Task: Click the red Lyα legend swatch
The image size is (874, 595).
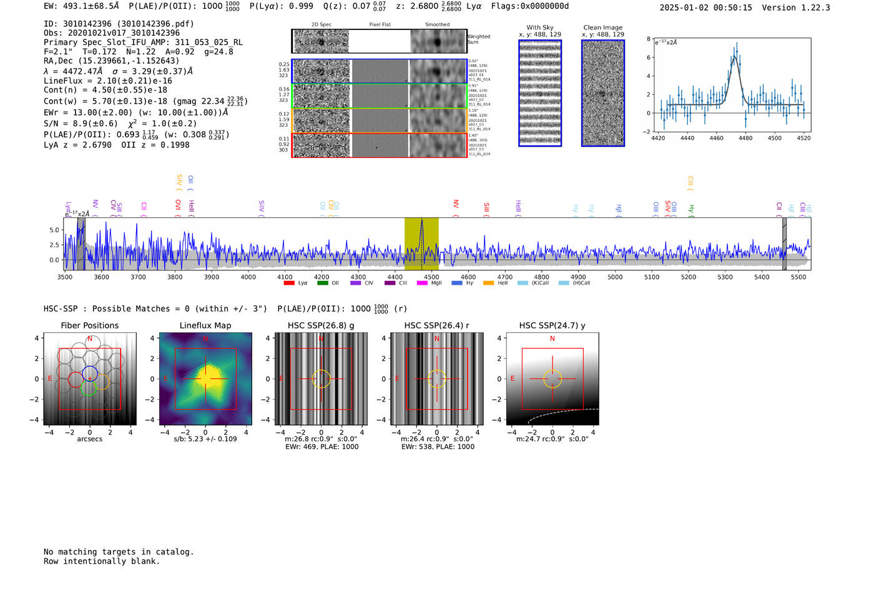Action: pyautogui.click(x=289, y=283)
